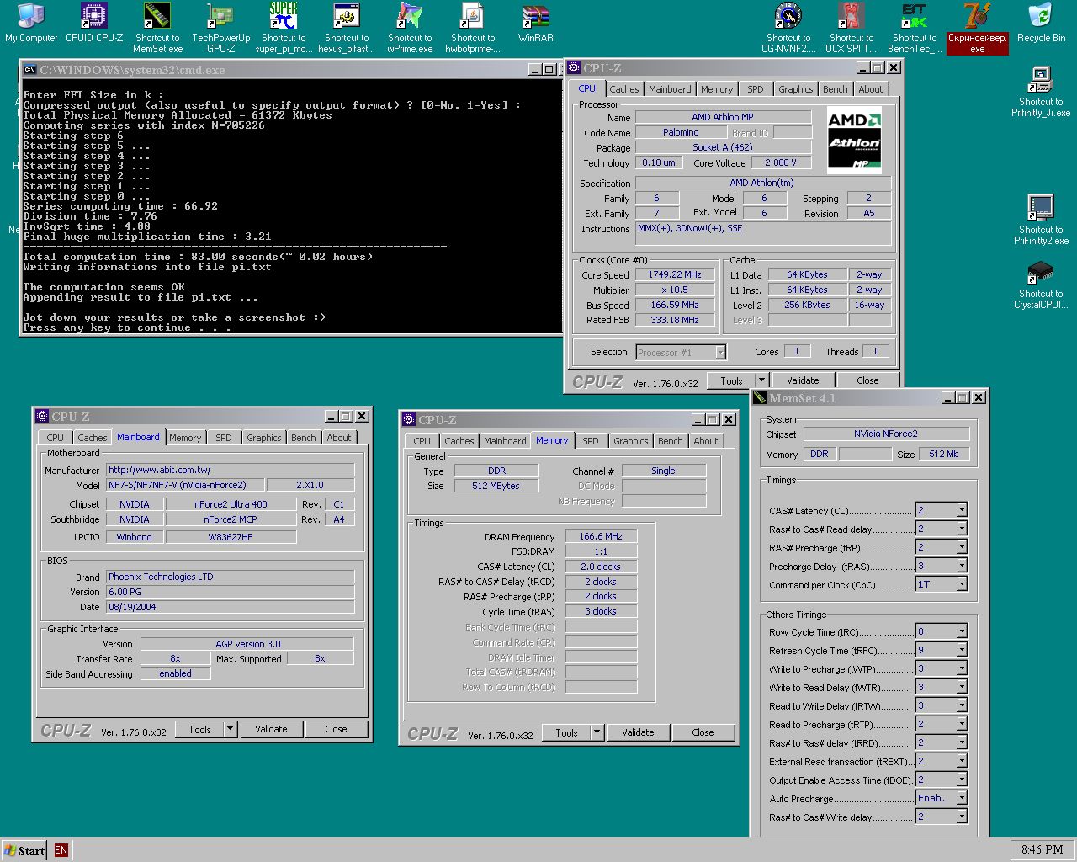Click the Core Voltage 2.080 V value
This screenshot has height=862, width=1077.
tap(781, 162)
